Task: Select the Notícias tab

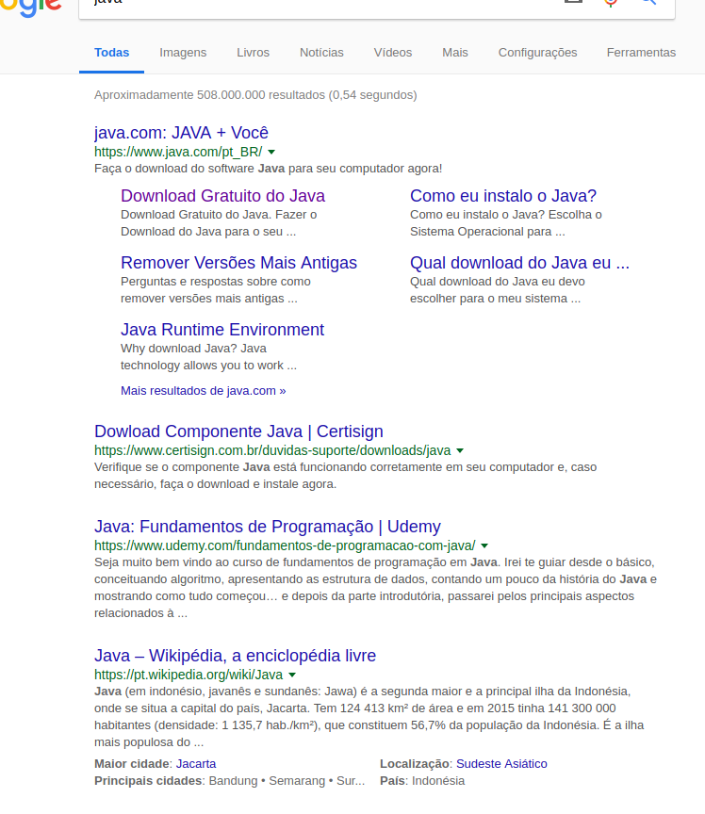Action: pos(321,53)
